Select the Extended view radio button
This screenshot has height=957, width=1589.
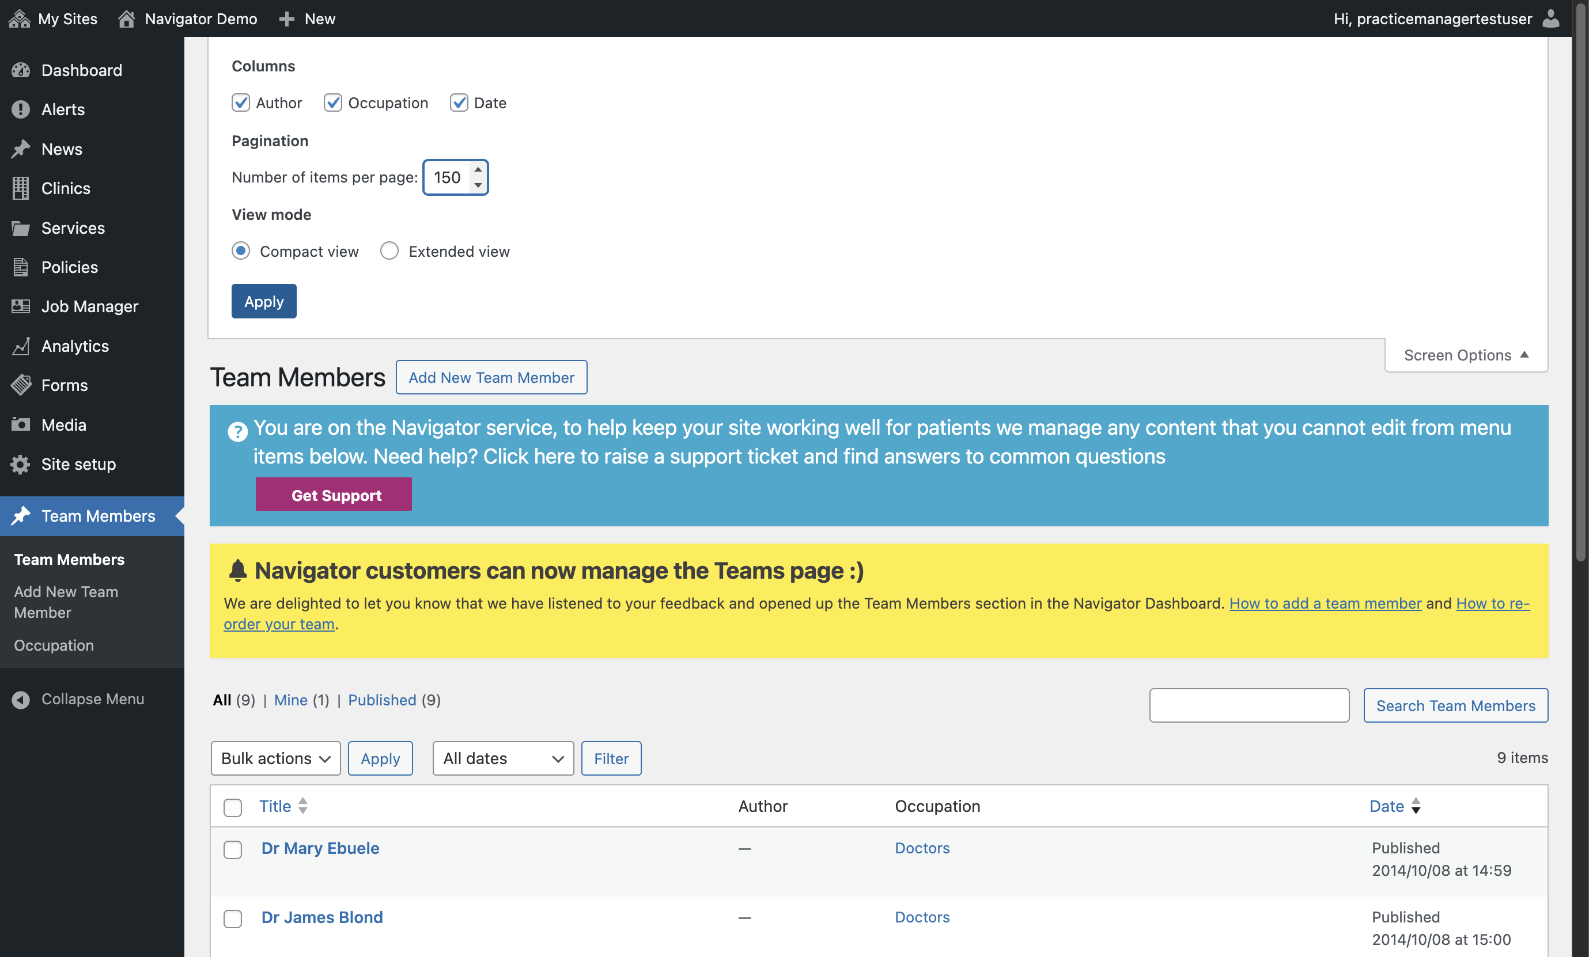click(x=389, y=250)
